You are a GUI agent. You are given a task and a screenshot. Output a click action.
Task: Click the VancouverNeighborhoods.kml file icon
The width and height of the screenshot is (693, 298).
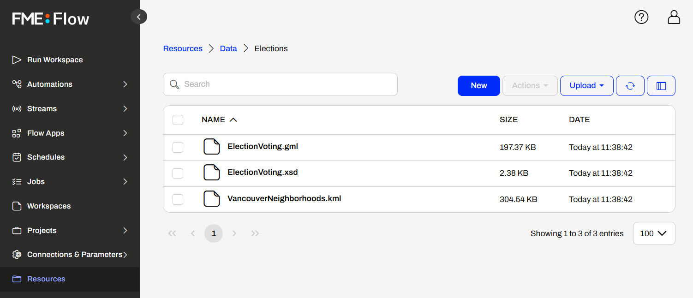(212, 199)
